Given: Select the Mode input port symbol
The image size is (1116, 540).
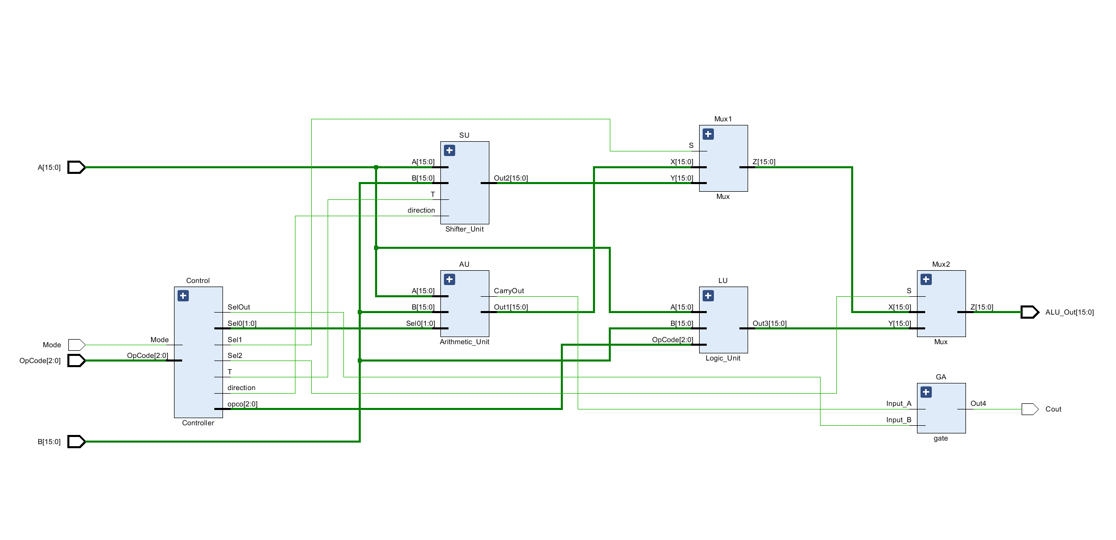Looking at the screenshot, I should 77,345.
